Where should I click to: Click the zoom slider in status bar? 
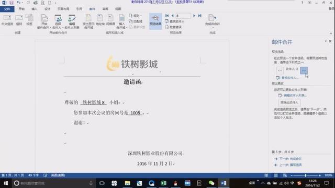tap(306, 175)
